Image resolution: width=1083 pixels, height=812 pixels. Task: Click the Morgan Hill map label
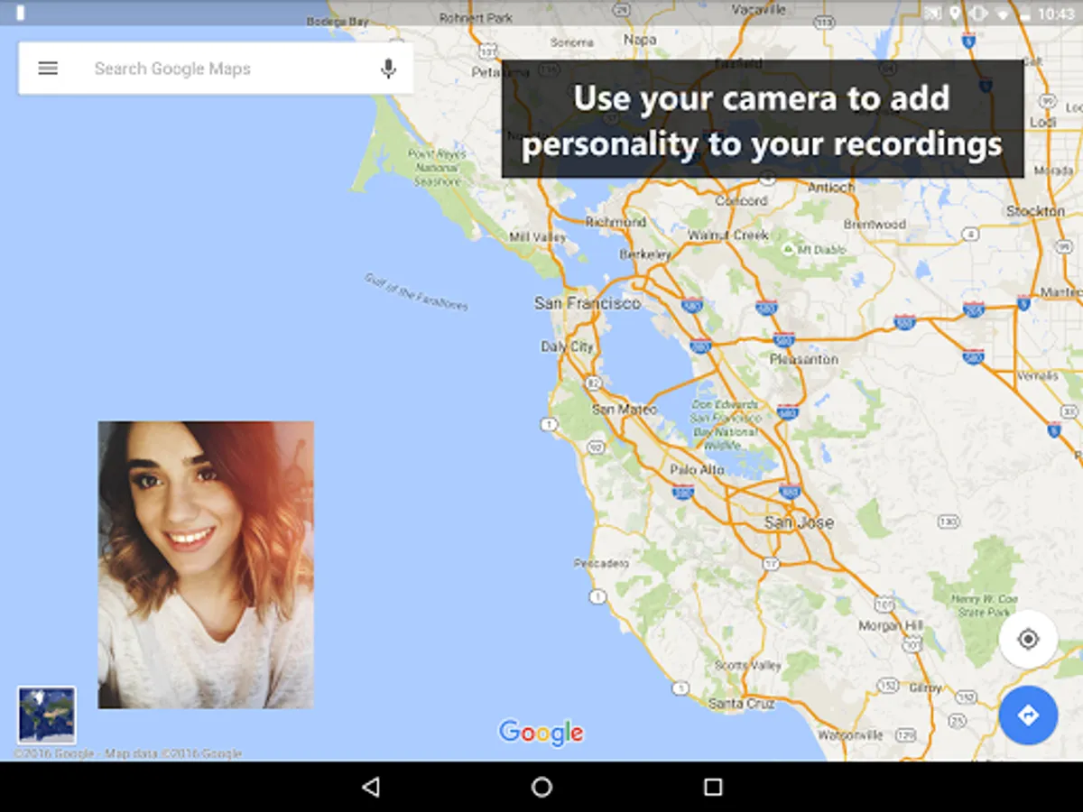coord(891,625)
